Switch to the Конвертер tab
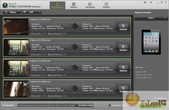 [x=57, y=6]
